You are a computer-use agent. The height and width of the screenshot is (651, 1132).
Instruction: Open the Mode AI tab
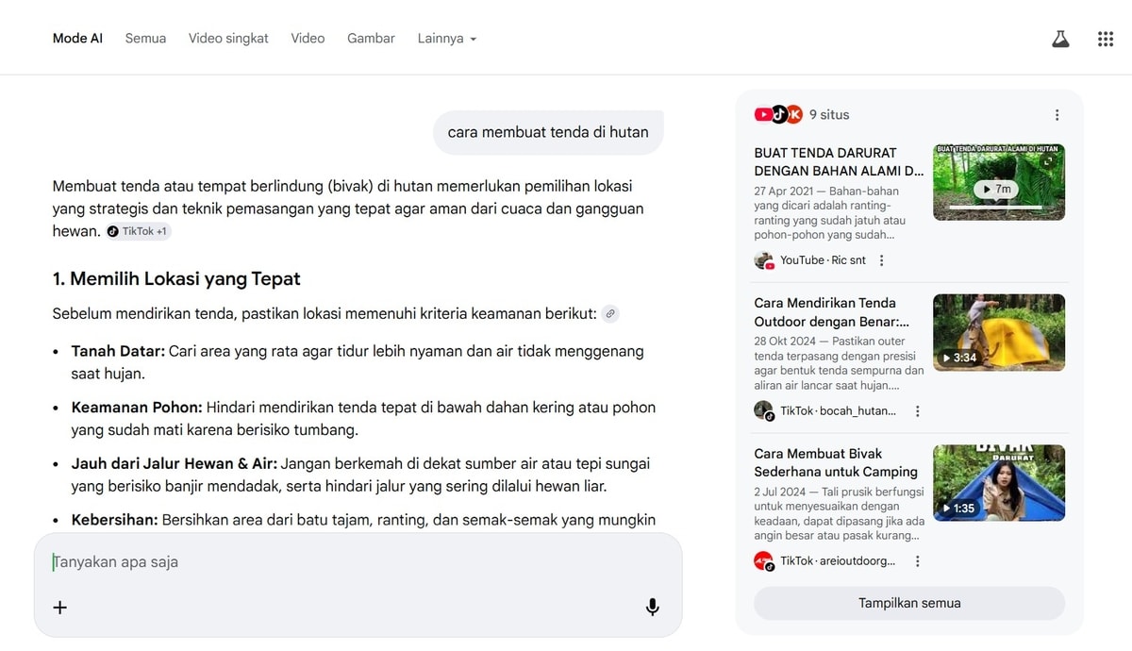pos(76,38)
